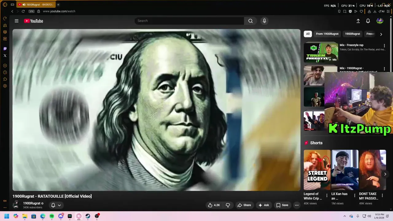393x221 pixels.
Task: Open Extensions cube icon in sidebar
Action: 5,79
